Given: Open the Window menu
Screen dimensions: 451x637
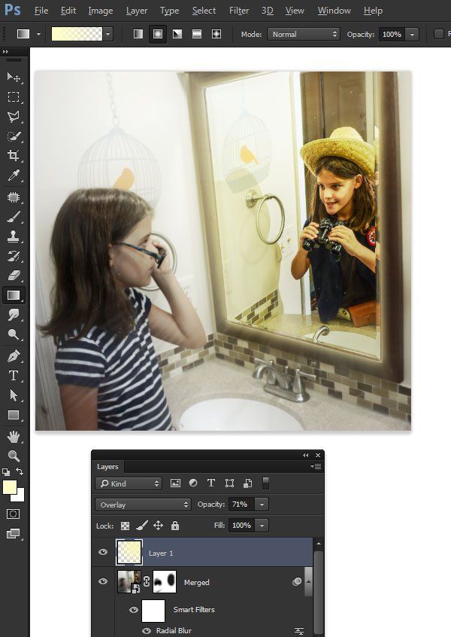Looking at the screenshot, I should (334, 11).
